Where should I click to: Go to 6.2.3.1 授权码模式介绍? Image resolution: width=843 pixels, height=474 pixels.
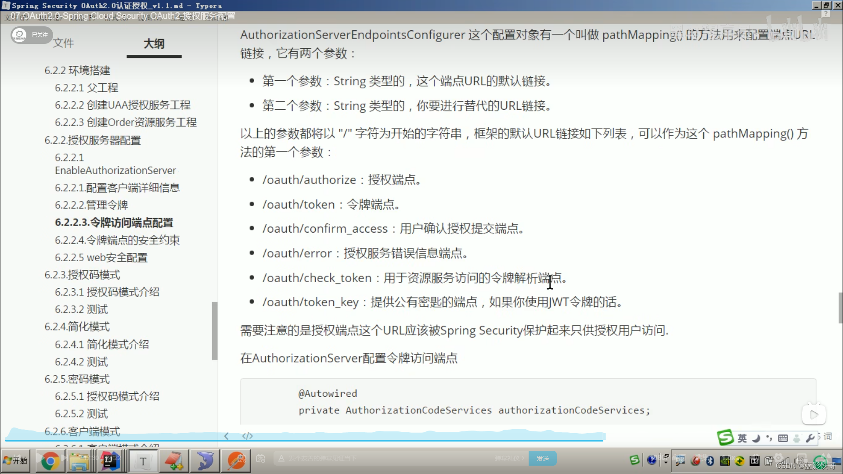(107, 292)
